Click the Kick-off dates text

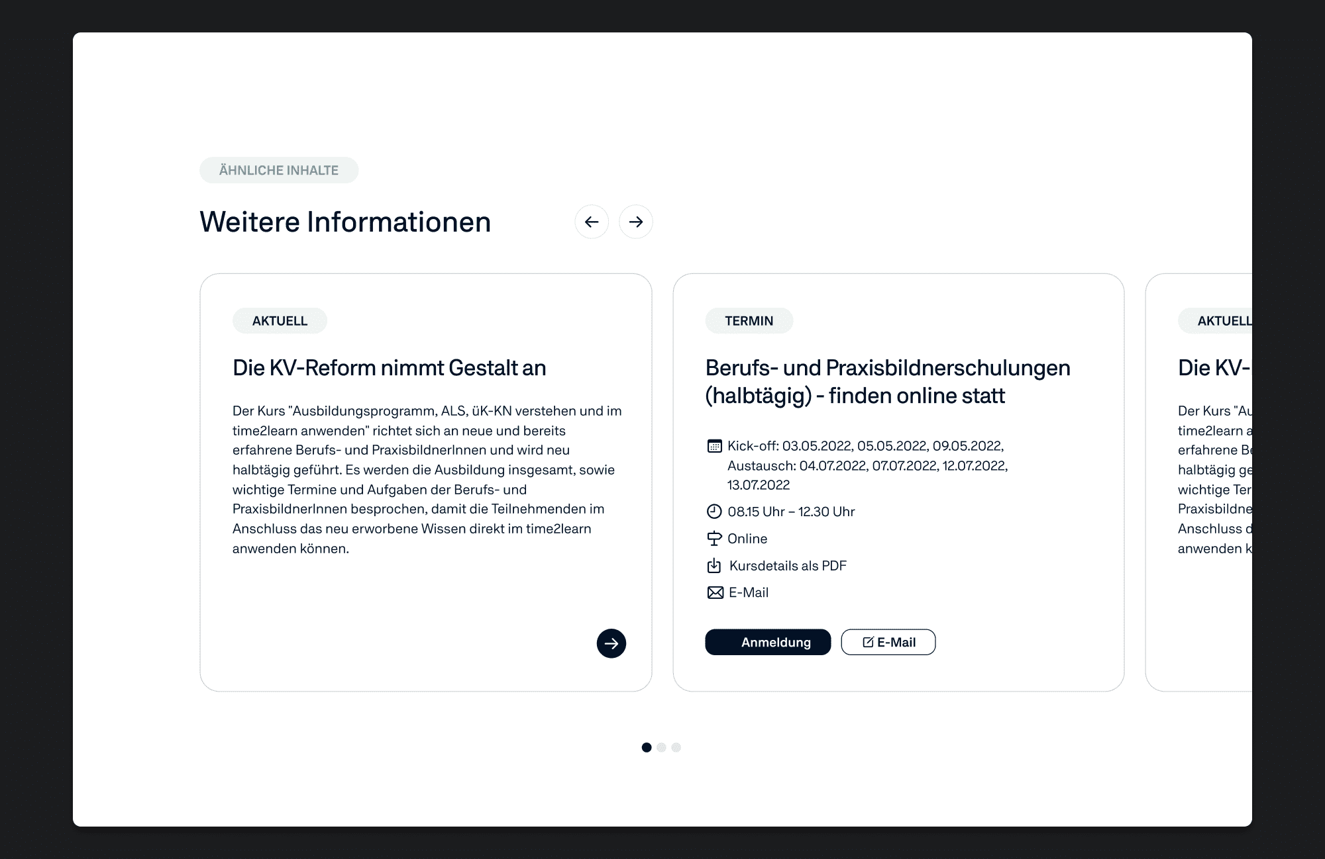(868, 465)
